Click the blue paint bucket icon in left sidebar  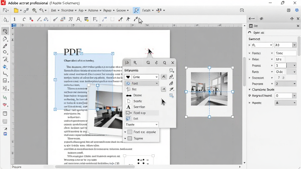coord(5,67)
